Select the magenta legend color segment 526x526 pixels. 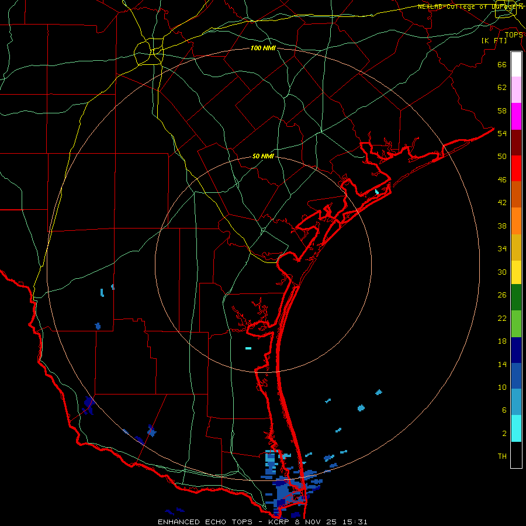point(516,116)
